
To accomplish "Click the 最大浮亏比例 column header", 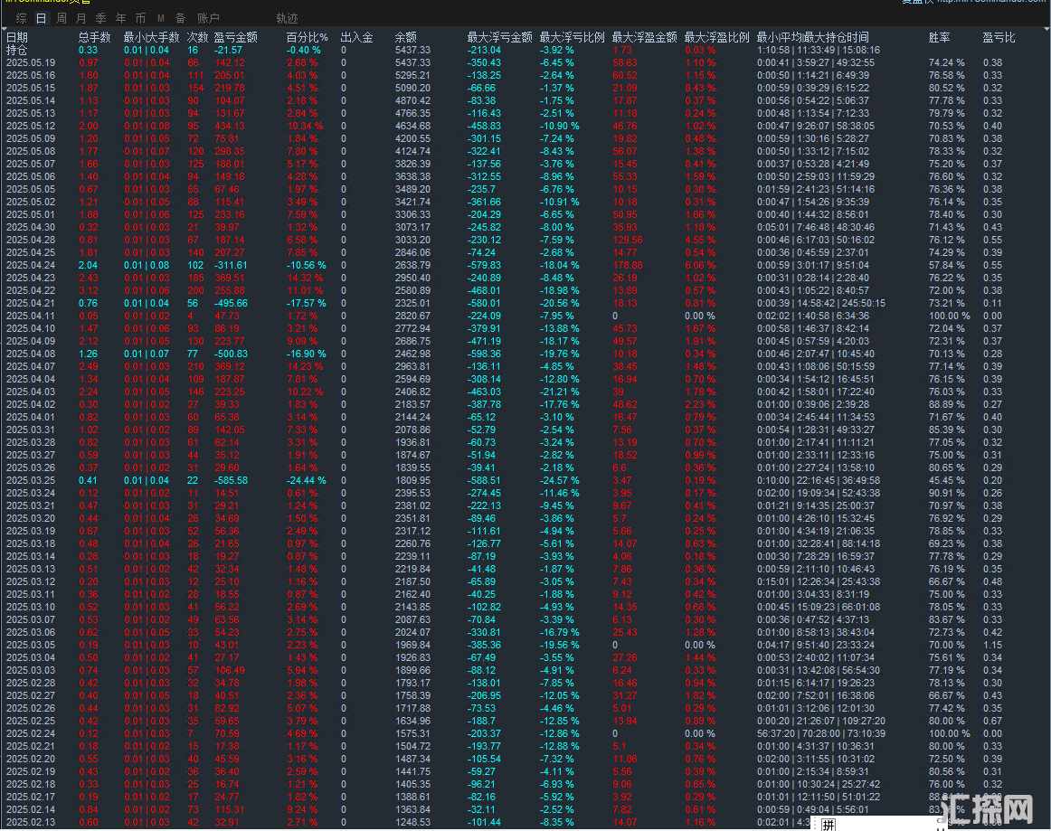I will [x=573, y=38].
